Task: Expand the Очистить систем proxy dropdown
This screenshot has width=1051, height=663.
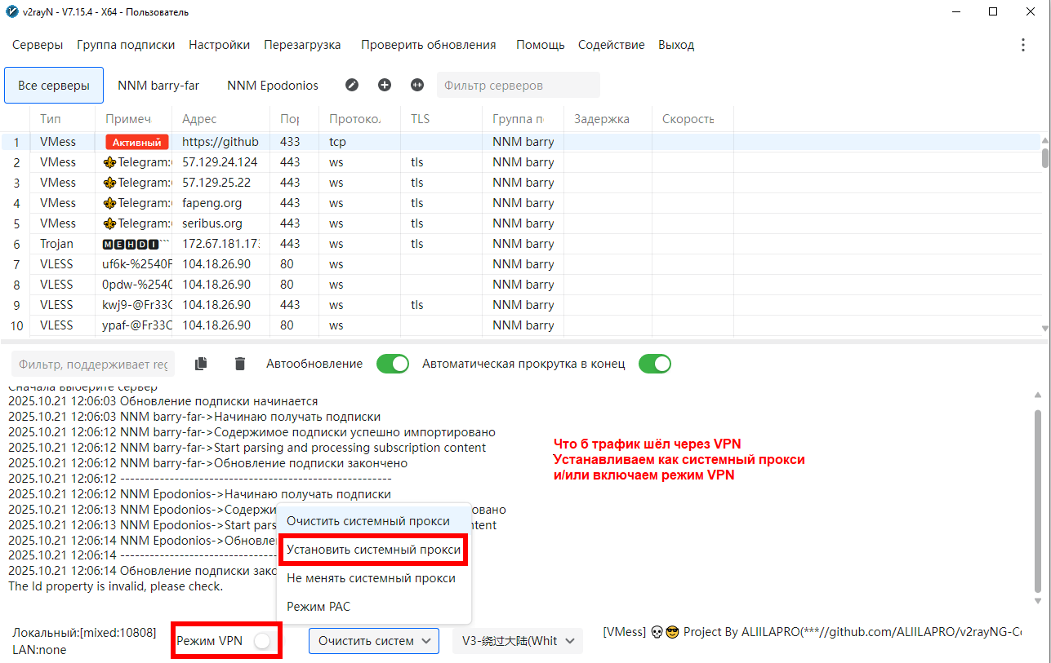Action: [374, 641]
